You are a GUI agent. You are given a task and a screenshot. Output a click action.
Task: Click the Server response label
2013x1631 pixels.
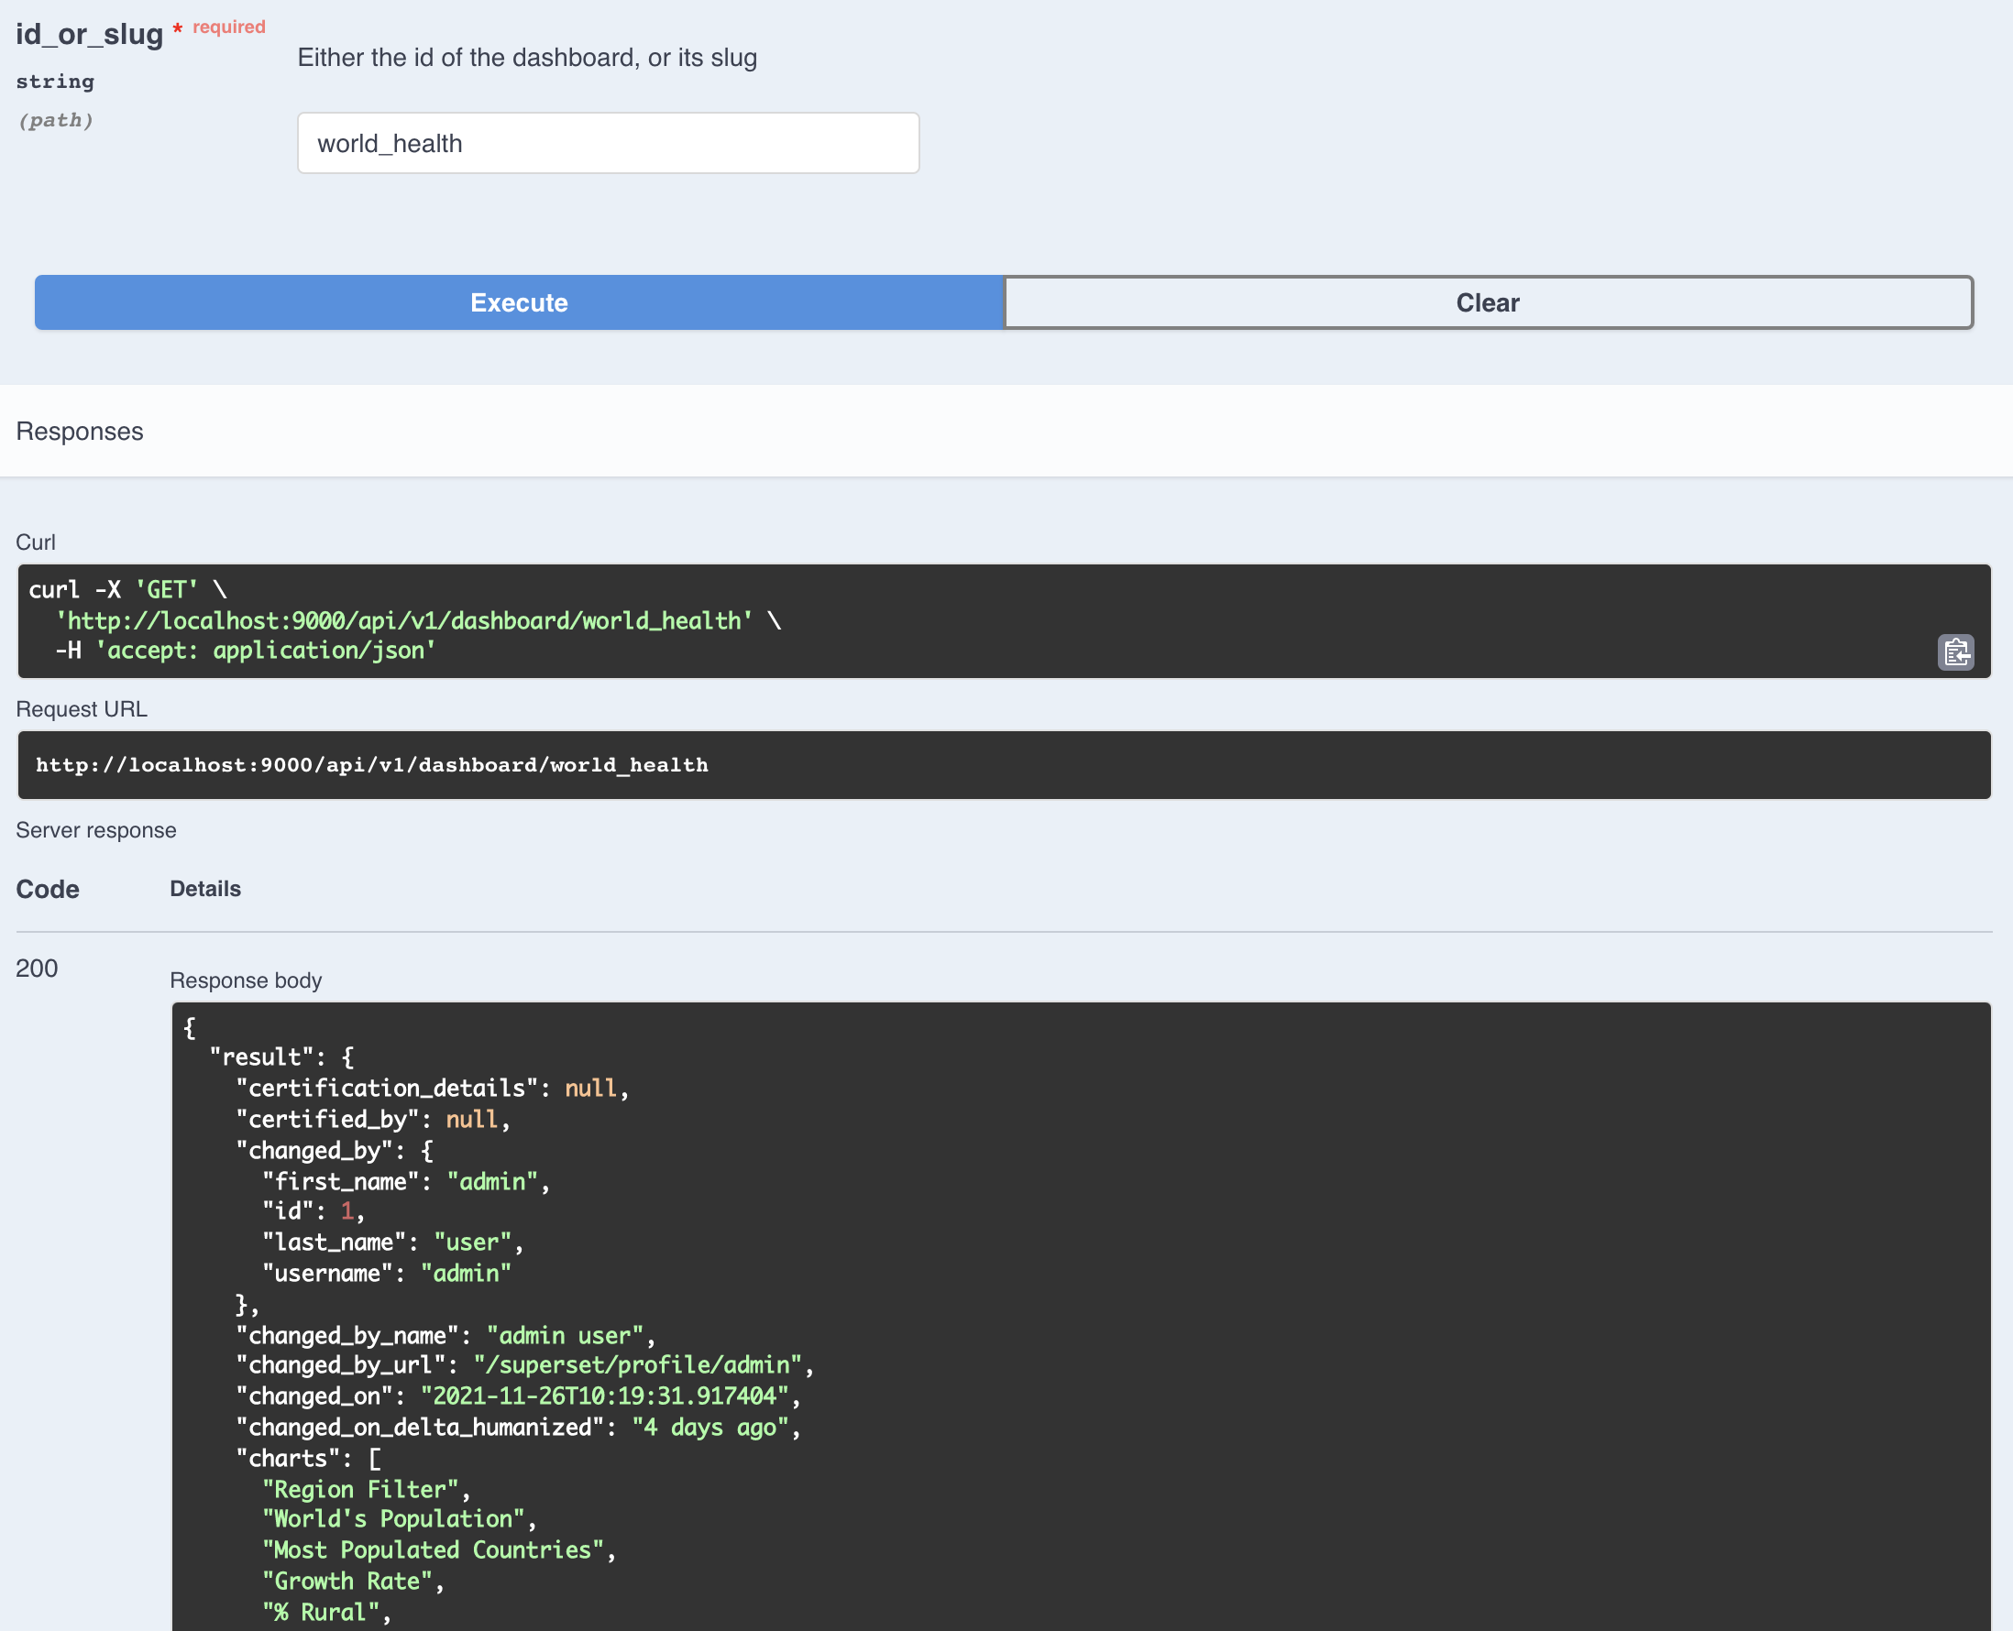point(96,830)
